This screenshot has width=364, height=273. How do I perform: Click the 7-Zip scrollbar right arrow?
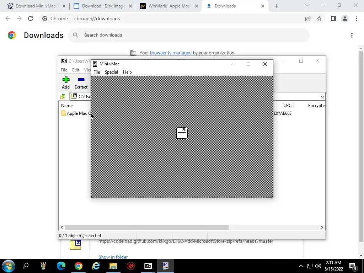click(322, 227)
